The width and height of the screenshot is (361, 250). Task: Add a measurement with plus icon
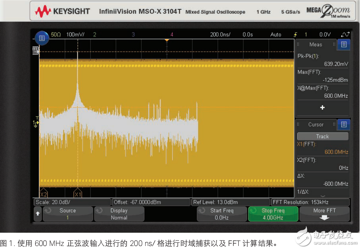click(322, 107)
